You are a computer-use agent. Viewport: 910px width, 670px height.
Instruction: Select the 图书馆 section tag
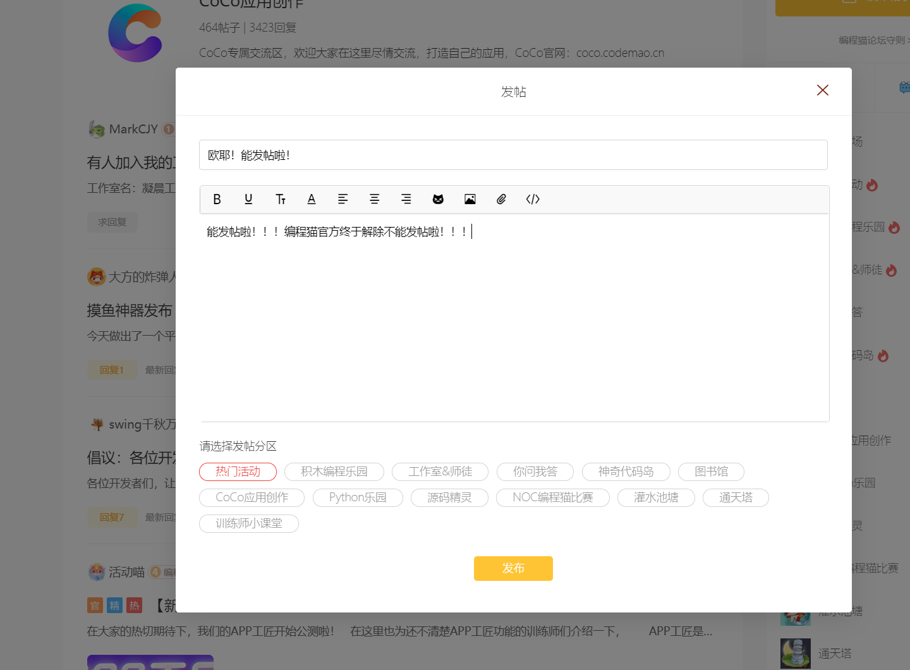711,472
